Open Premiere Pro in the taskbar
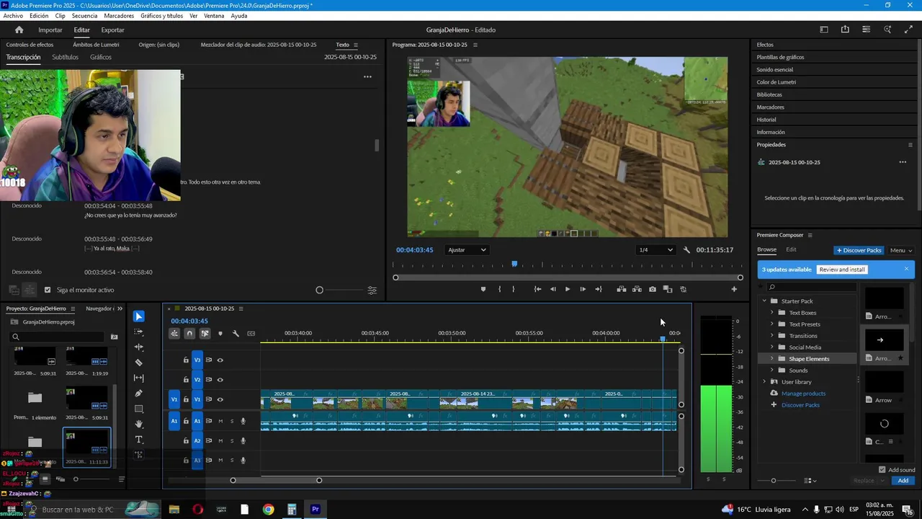Screen dimensions: 922x519 (315, 510)
